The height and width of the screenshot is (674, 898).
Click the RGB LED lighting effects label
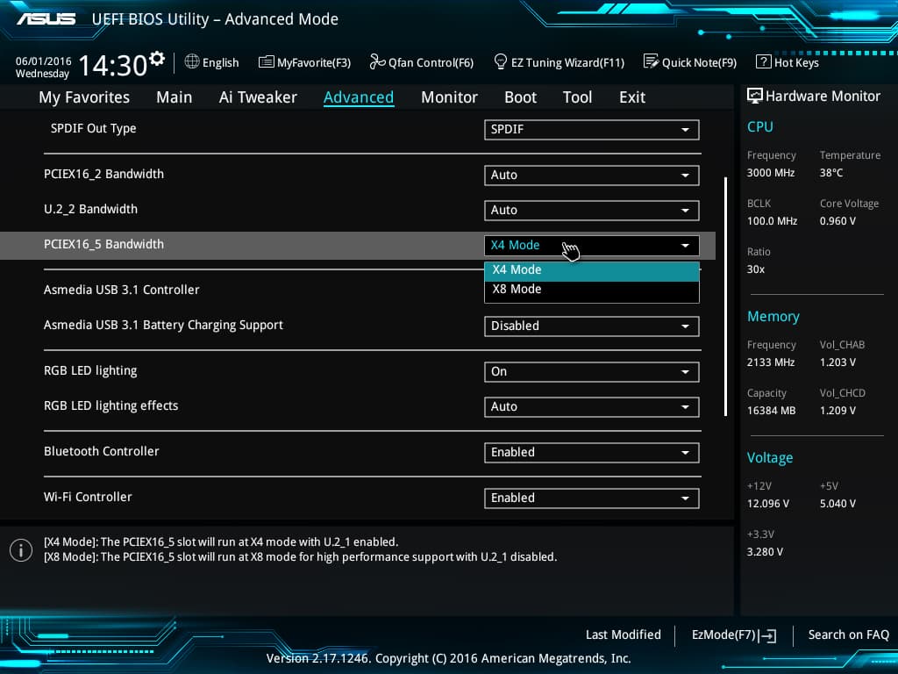pyautogui.click(x=111, y=405)
